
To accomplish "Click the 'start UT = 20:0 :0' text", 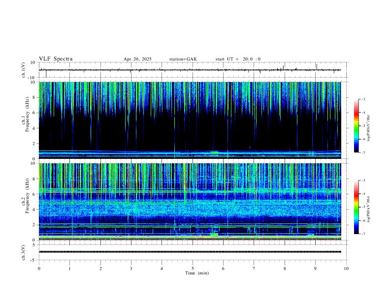I will [x=238, y=59].
